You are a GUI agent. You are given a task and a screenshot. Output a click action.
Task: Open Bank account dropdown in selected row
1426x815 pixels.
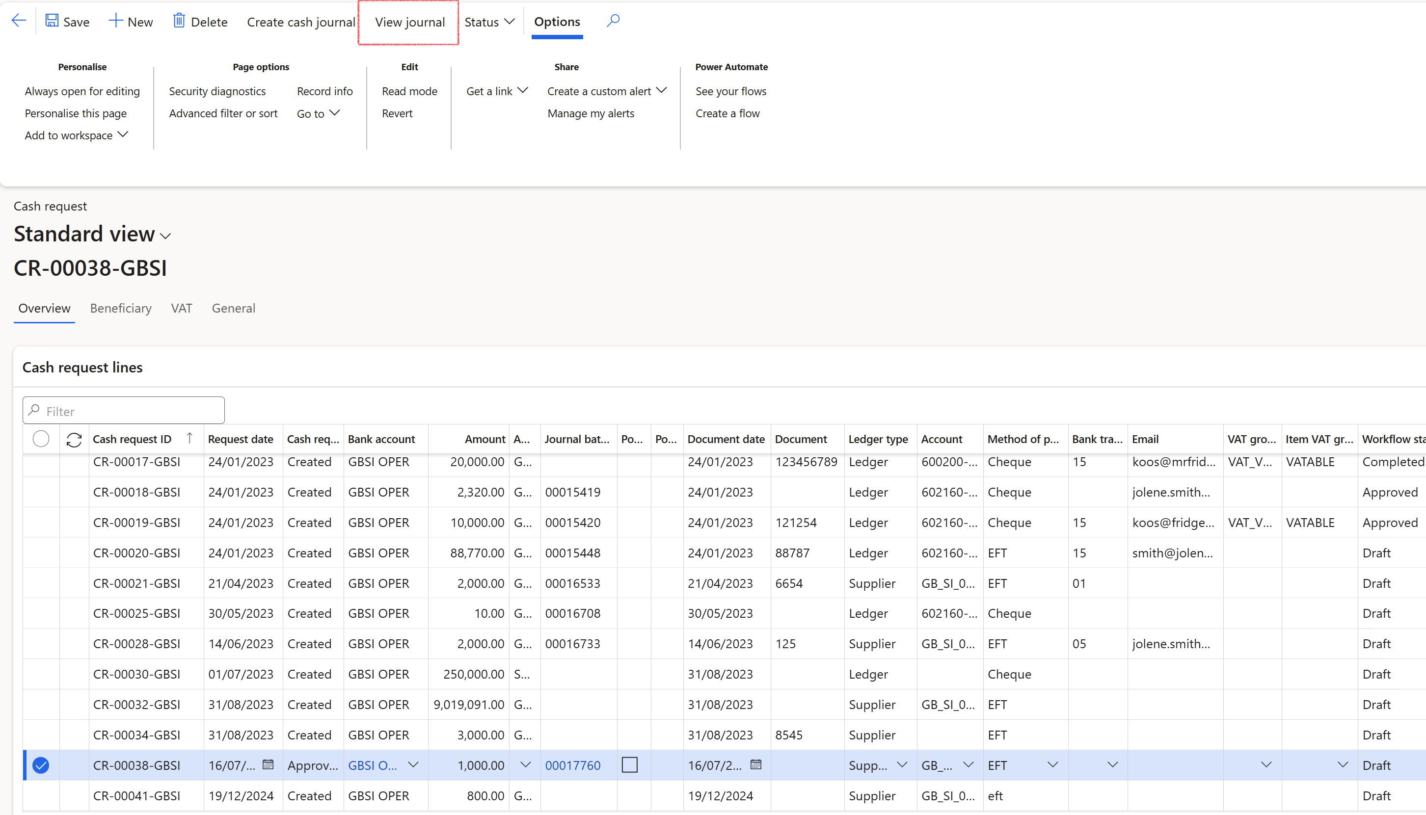coord(413,764)
